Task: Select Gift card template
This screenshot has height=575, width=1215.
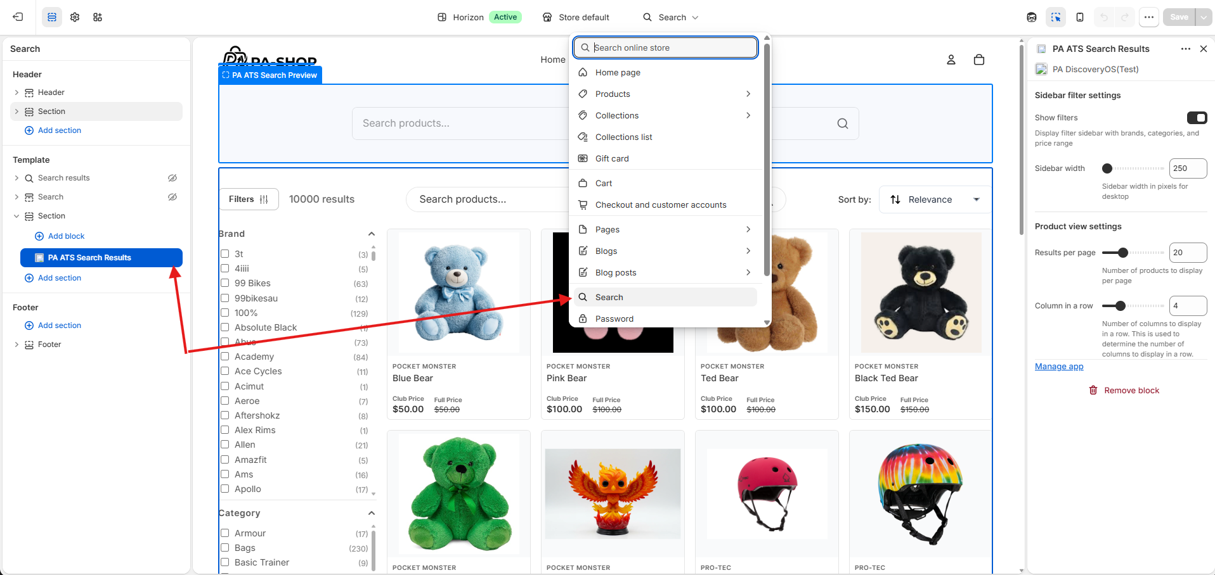Action: [x=665, y=158]
